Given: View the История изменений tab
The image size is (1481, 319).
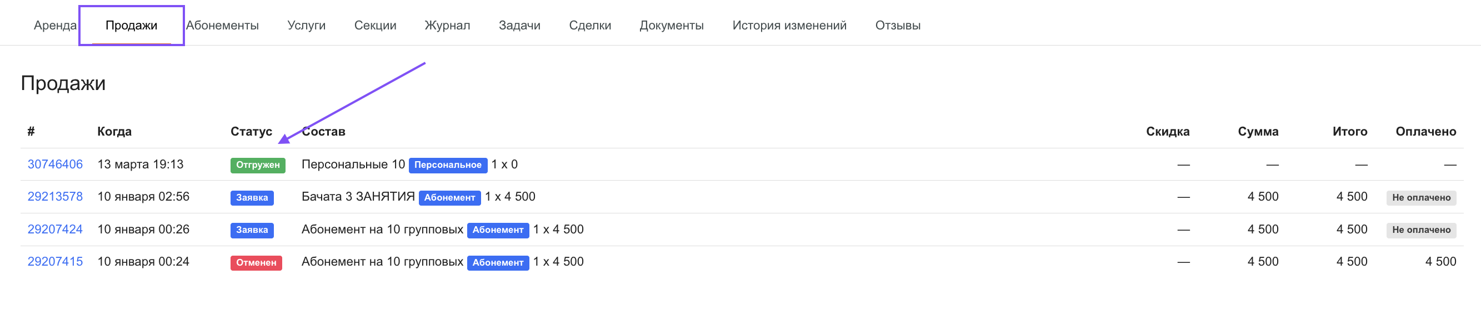Looking at the screenshot, I should (x=789, y=26).
